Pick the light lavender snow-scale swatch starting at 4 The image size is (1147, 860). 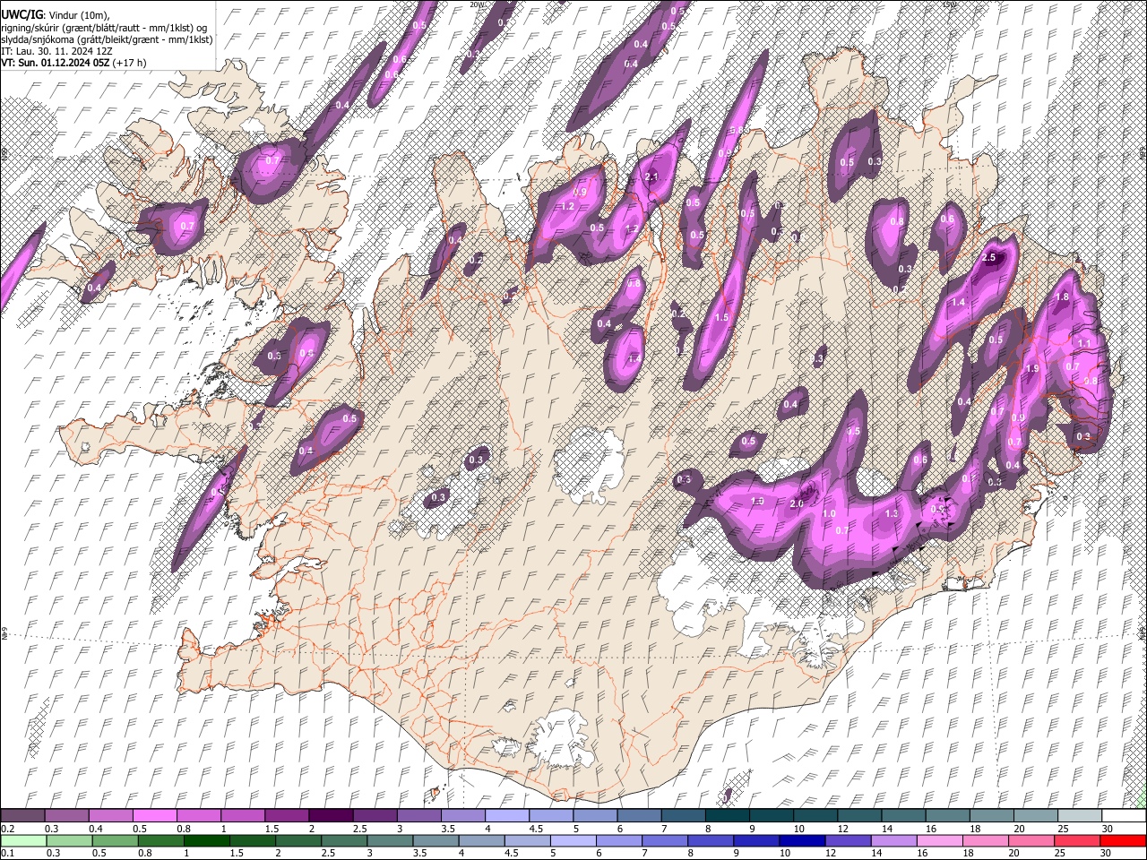(507, 816)
